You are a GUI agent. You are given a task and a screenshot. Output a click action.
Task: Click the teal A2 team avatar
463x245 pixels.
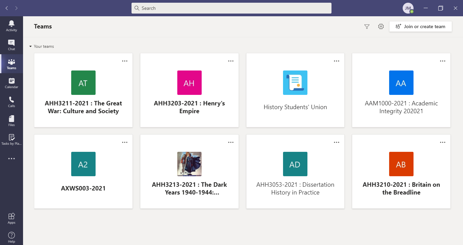(83, 164)
